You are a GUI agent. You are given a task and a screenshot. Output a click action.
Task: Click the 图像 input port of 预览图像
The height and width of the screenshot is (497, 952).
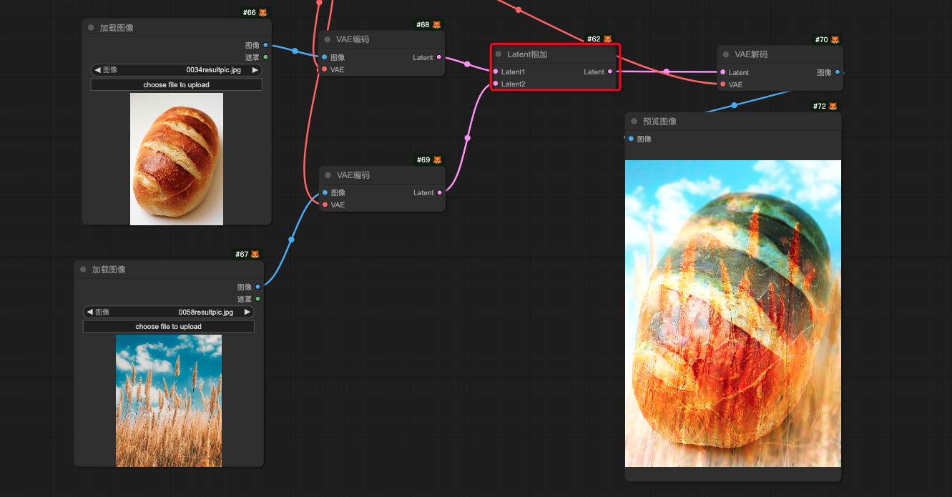(630, 139)
